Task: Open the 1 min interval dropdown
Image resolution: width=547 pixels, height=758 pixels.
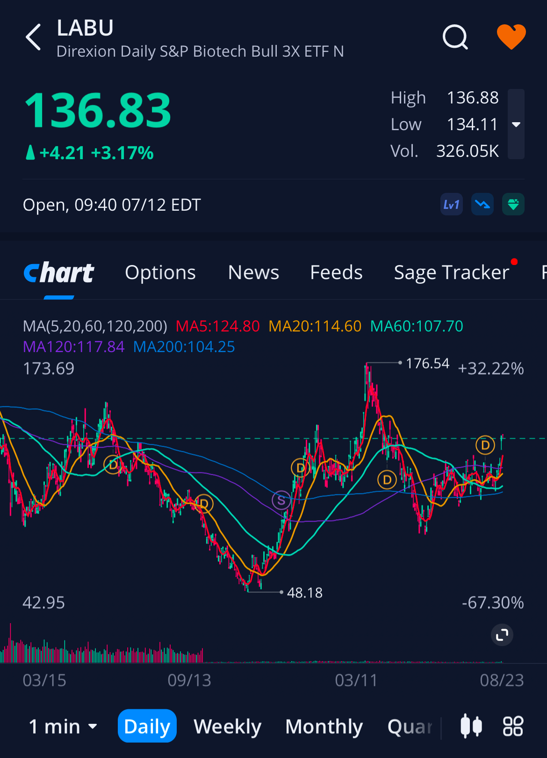Action: pos(63,726)
